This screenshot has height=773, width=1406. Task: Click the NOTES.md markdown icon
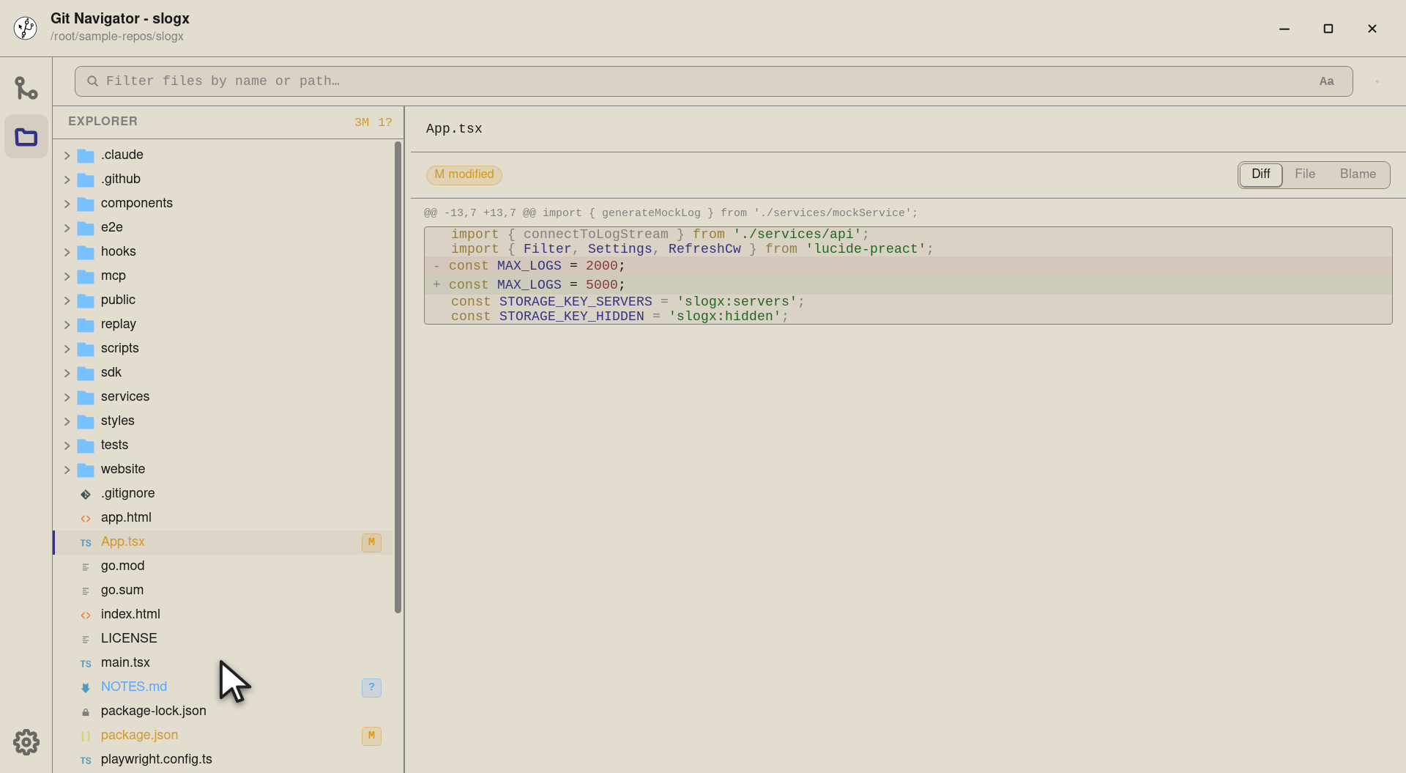[86, 687]
